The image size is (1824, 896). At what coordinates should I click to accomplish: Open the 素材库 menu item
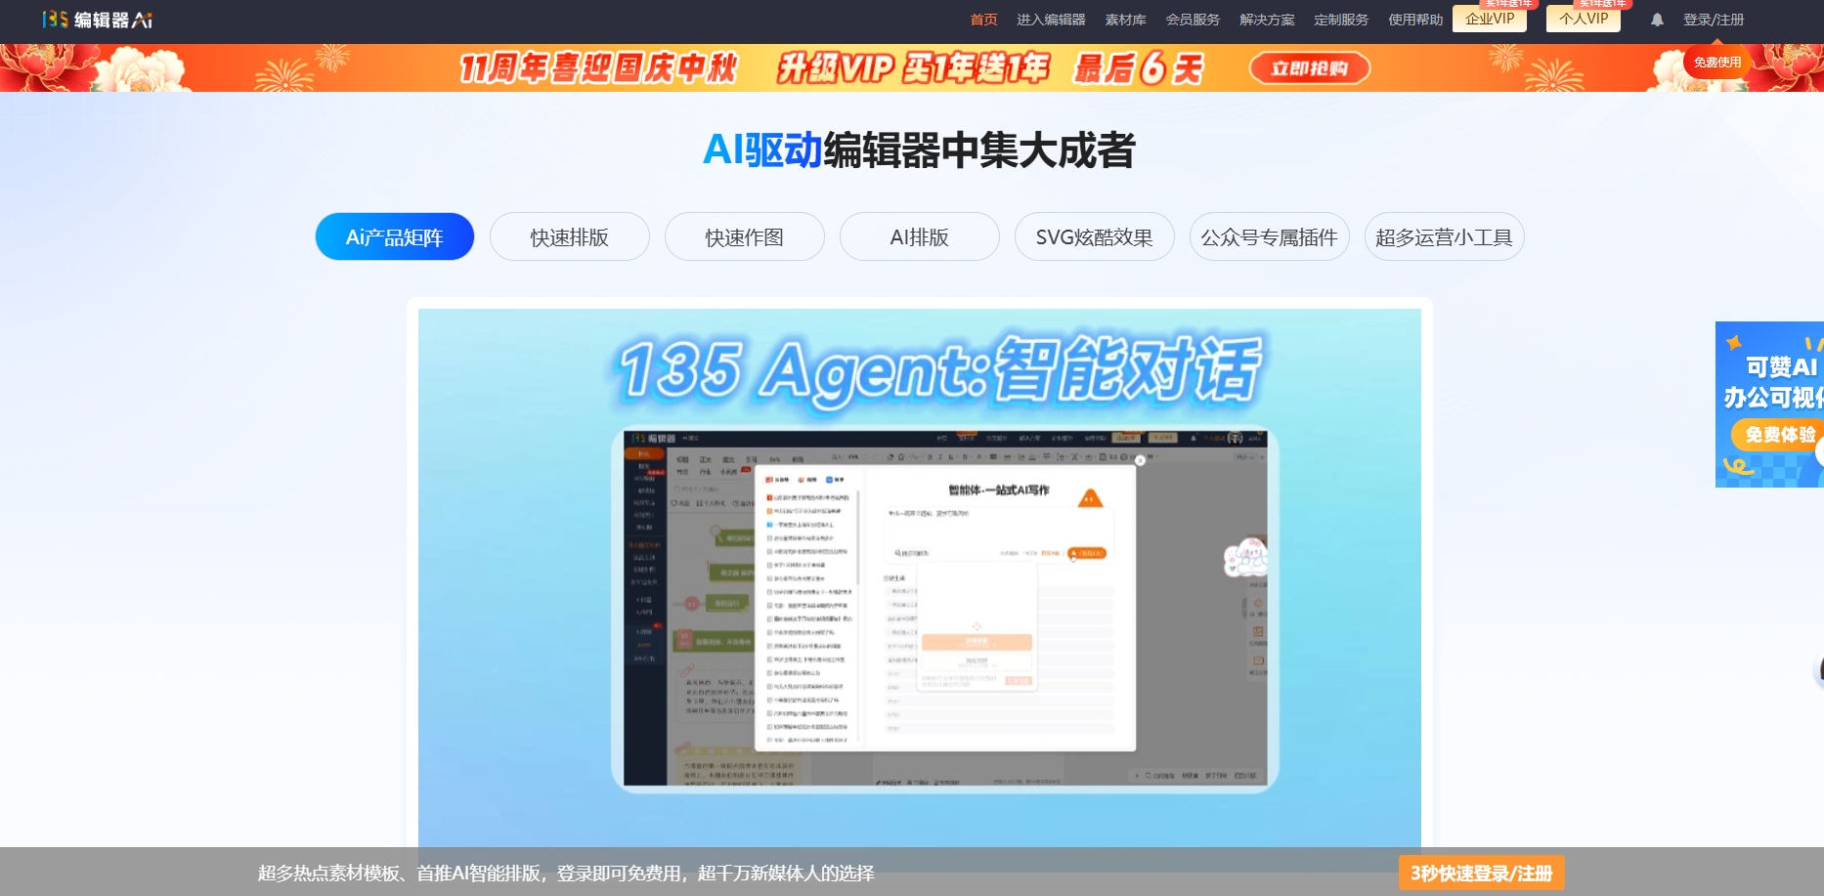(1126, 19)
